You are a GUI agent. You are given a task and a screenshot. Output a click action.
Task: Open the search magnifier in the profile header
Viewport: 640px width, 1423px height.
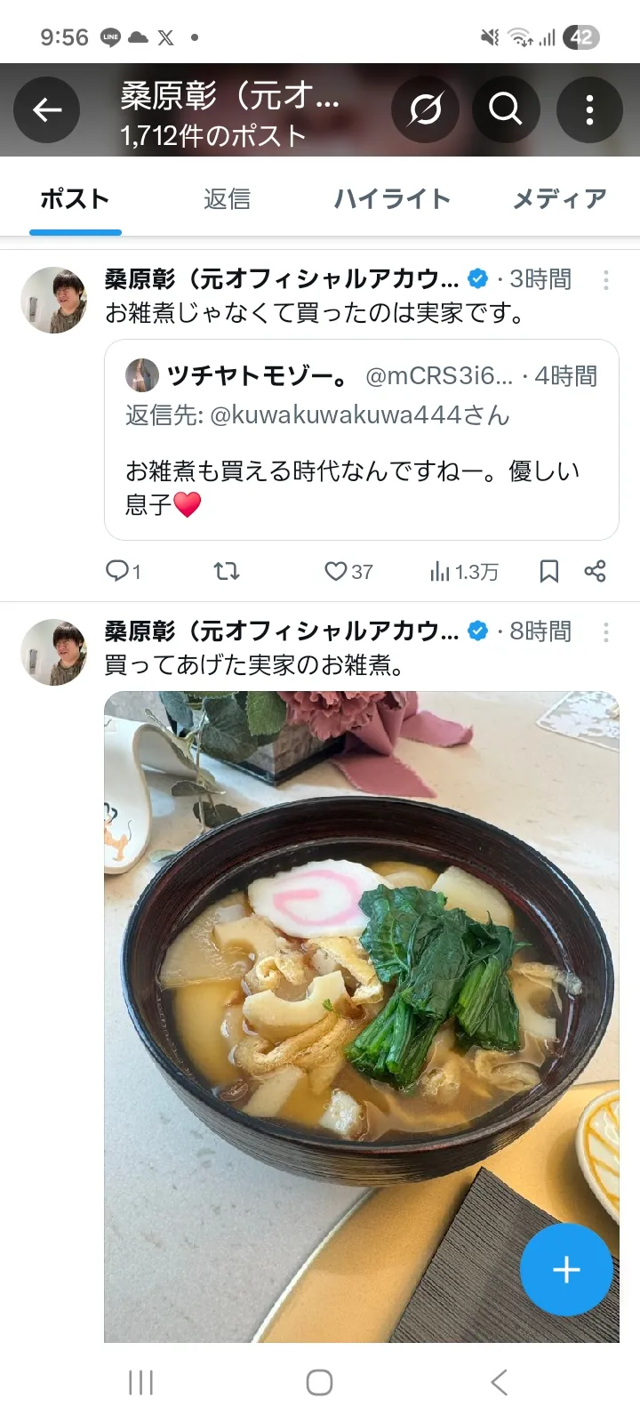point(506,110)
